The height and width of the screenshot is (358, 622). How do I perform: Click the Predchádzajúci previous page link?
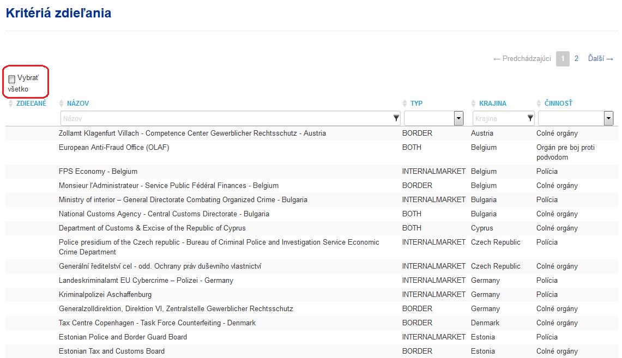[x=522, y=59]
